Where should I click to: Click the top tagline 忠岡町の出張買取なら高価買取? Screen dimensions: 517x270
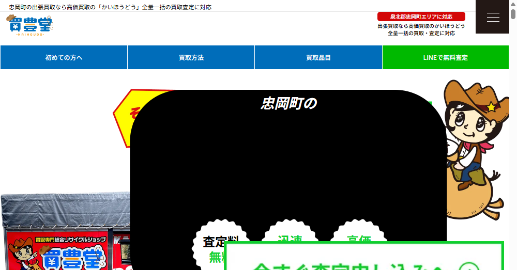coord(110,7)
